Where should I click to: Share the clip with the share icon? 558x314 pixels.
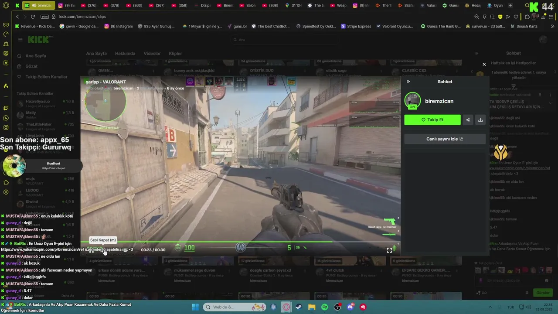[x=468, y=120]
